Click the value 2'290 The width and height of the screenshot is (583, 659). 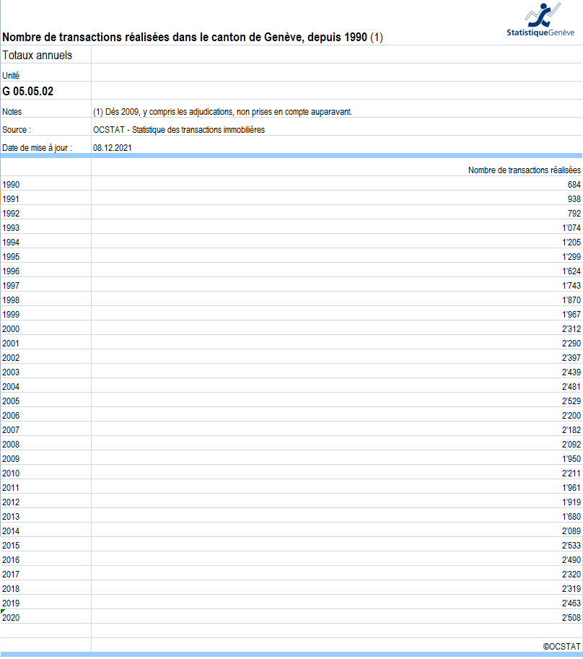[x=571, y=344]
